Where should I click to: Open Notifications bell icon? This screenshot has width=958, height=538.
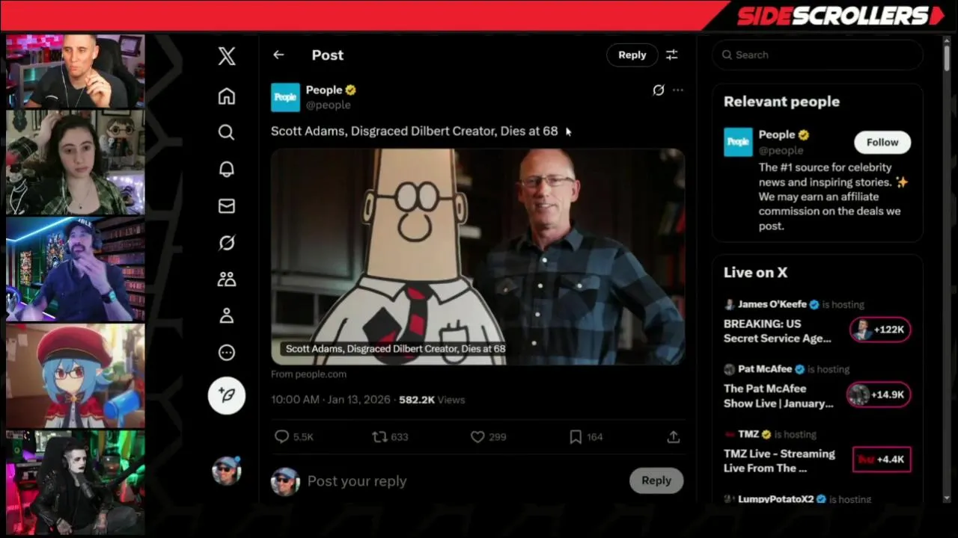(x=227, y=169)
